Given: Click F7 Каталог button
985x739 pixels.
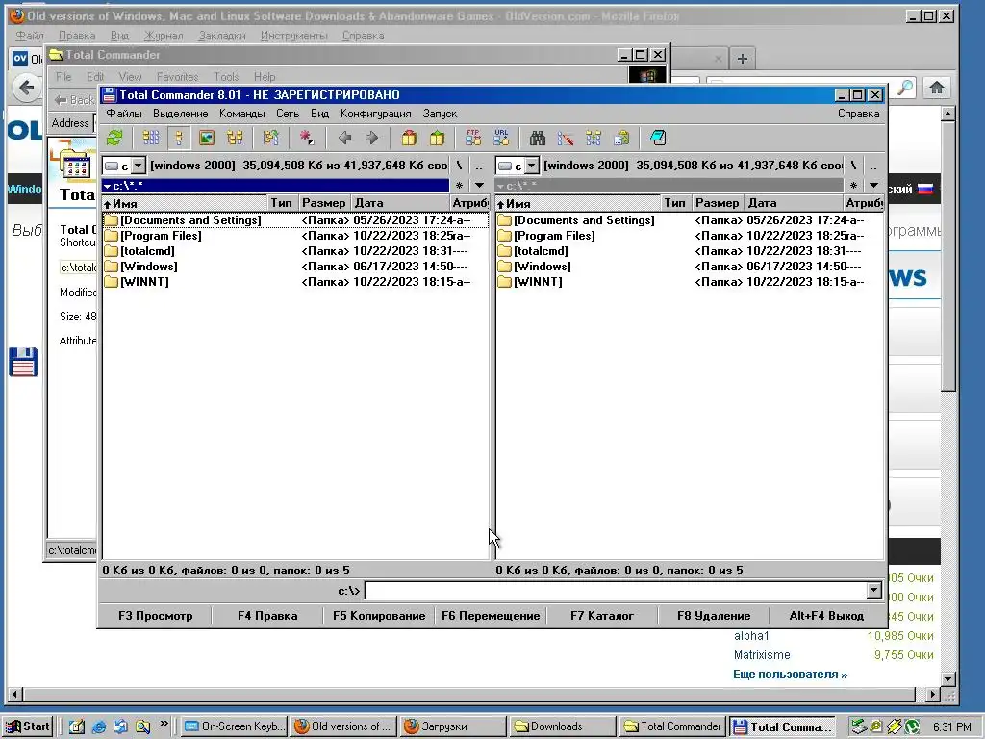Looking at the screenshot, I should click(x=602, y=616).
